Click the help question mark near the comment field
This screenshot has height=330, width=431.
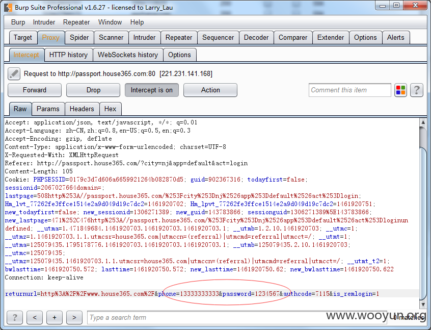(417, 90)
